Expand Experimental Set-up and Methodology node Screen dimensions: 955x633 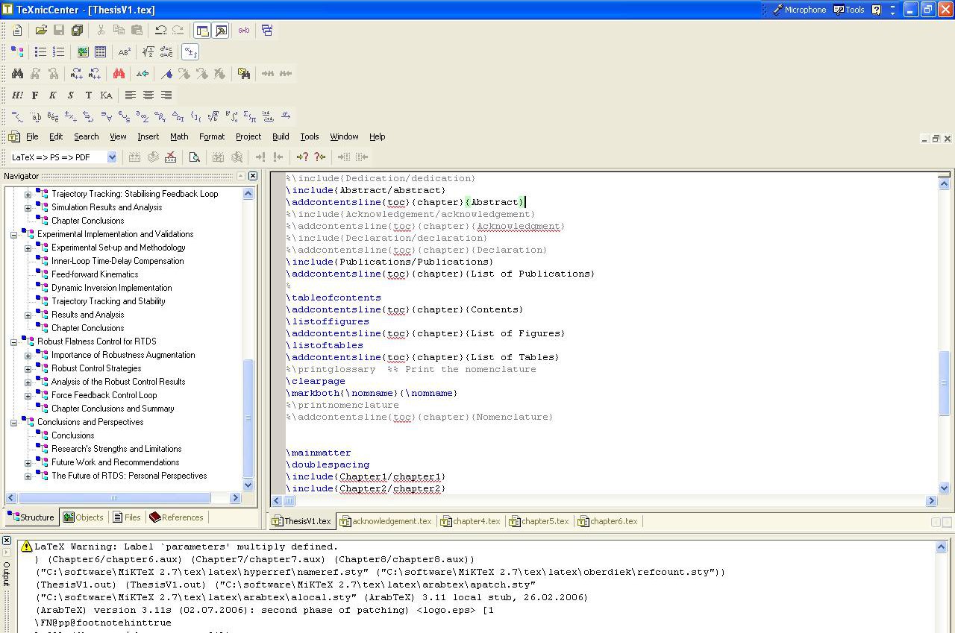click(x=28, y=248)
